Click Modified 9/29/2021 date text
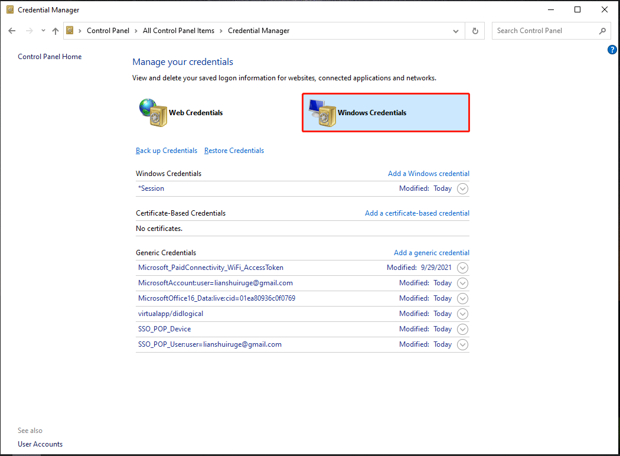This screenshot has height=456, width=620. (419, 268)
